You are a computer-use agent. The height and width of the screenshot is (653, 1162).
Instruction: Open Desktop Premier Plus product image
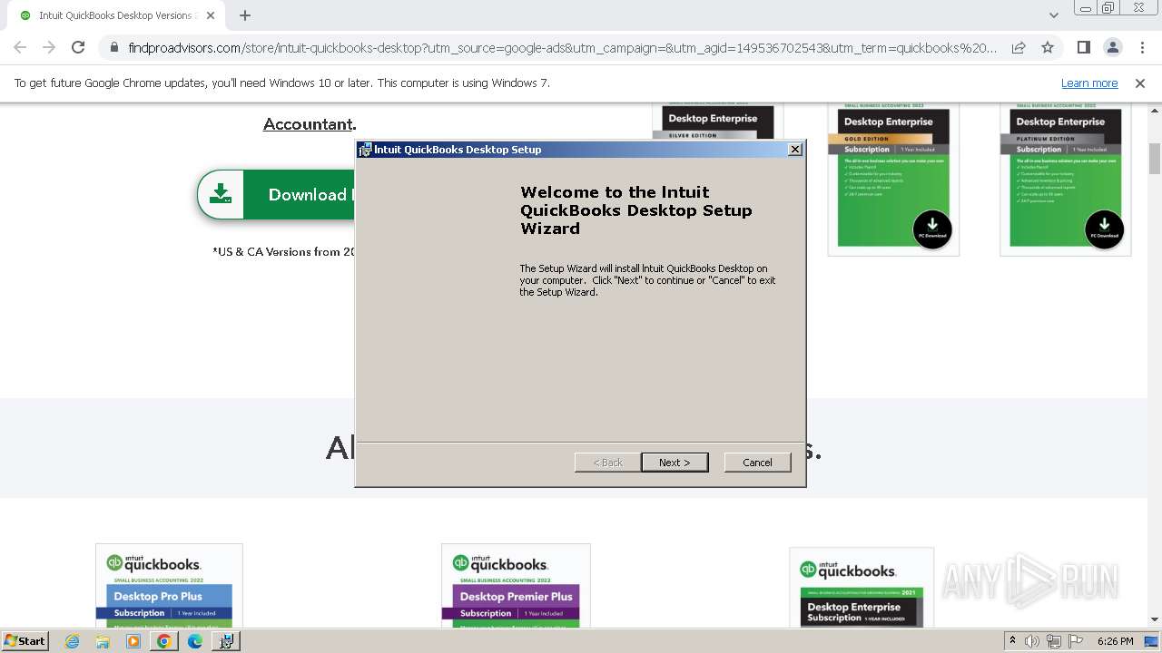tap(516, 586)
